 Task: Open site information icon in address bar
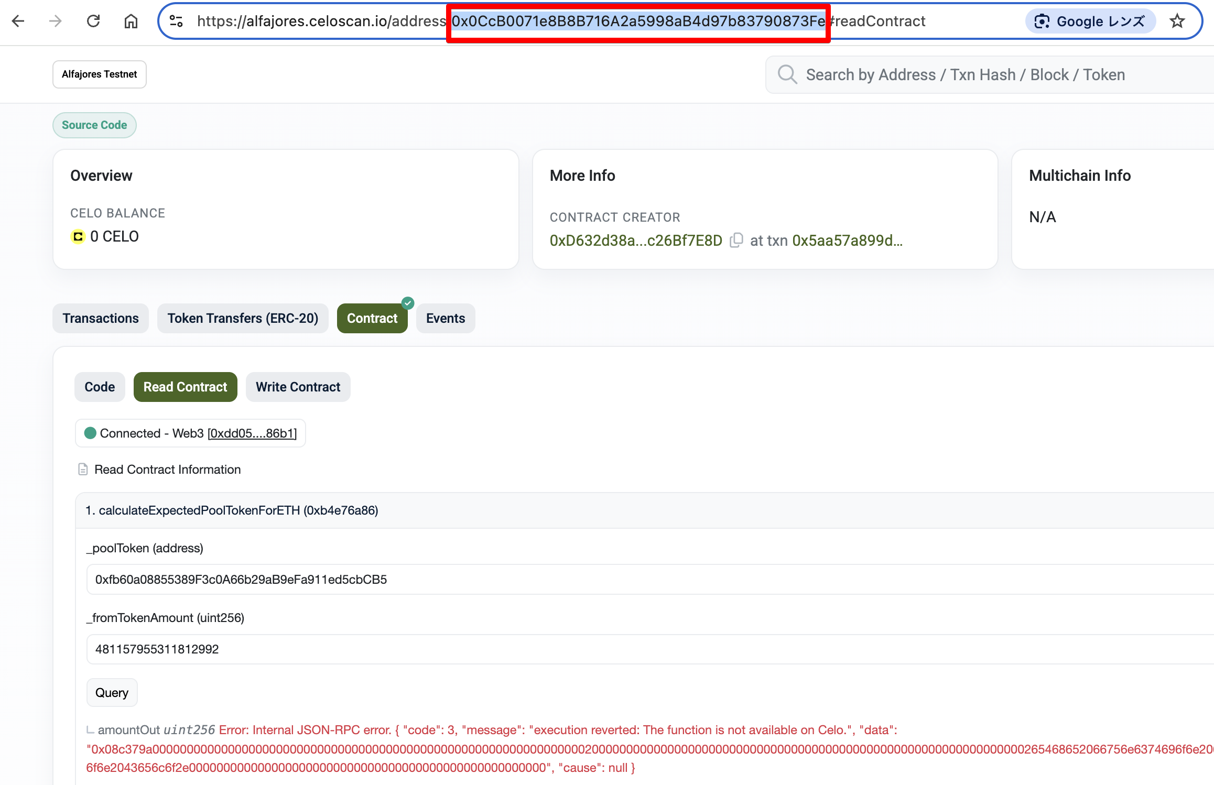pos(176,21)
